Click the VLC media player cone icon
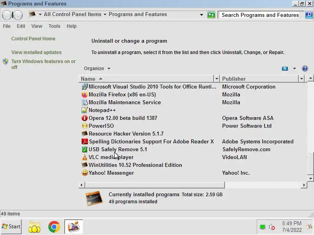 pos(85,157)
